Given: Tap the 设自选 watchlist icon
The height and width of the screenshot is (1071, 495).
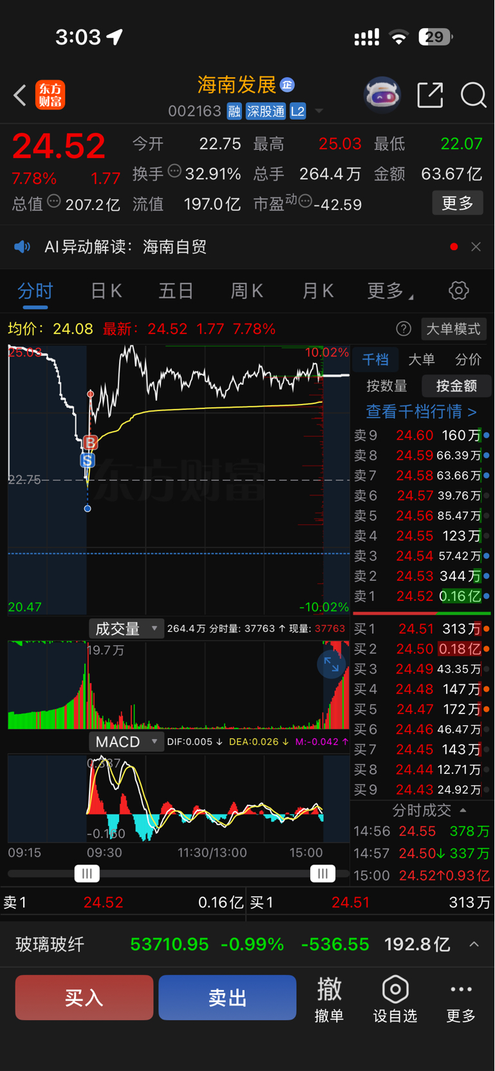Looking at the screenshot, I should pos(395,999).
